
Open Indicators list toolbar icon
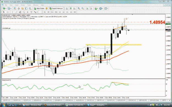pyautogui.click(x=95, y=8)
